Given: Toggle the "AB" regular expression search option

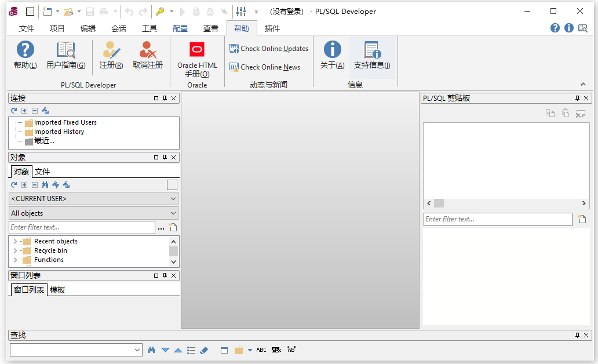Looking at the screenshot, I should tap(291, 350).
